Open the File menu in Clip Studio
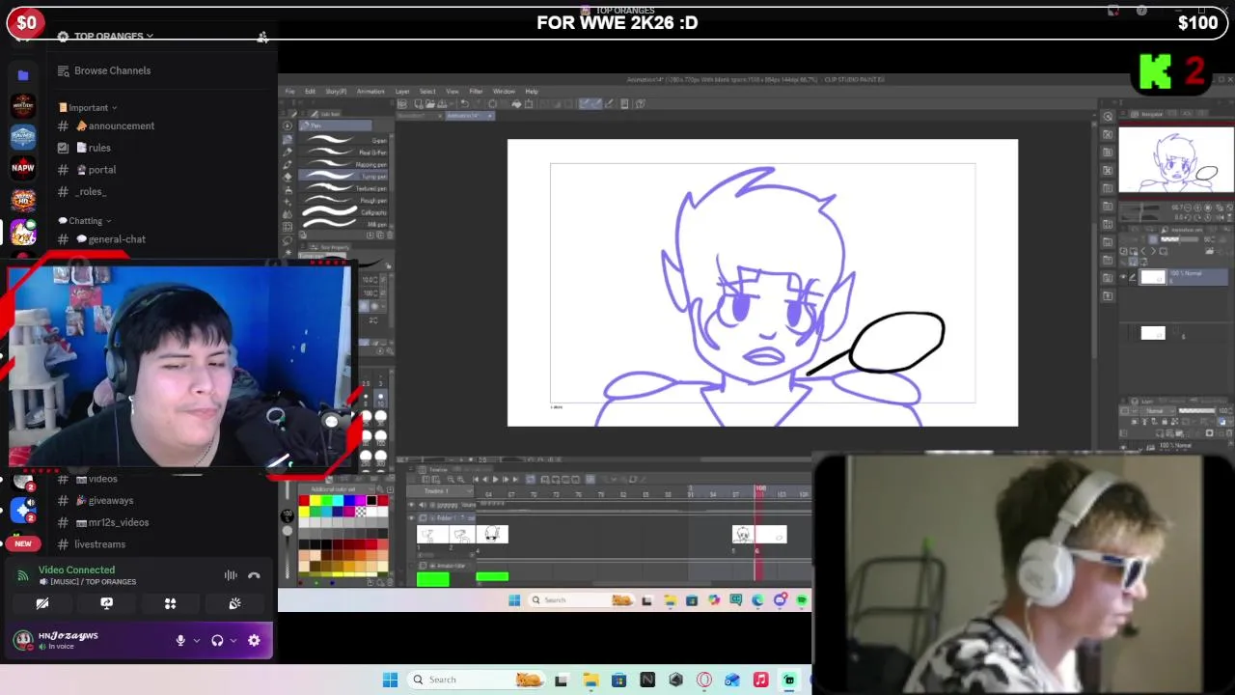Screen dimensions: 1235x695 click(x=289, y=91)
